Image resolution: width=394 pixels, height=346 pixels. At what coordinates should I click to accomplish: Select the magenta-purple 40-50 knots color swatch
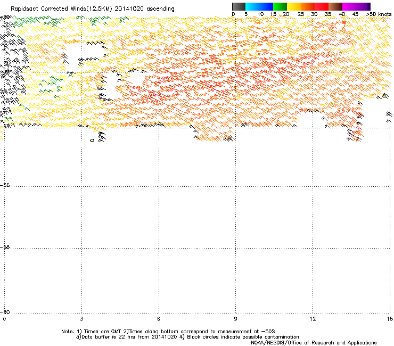pyautogui.click(x=356, y=6)
